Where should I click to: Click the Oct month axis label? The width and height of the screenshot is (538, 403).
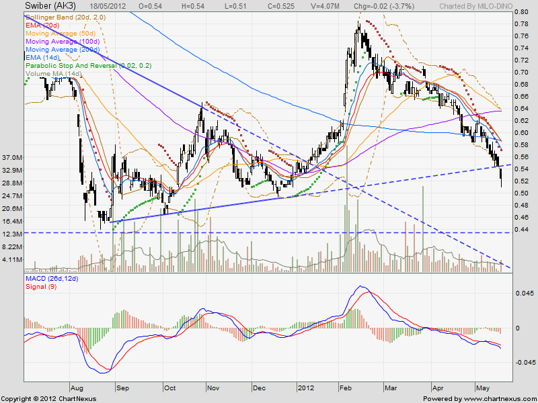point(170,388)
